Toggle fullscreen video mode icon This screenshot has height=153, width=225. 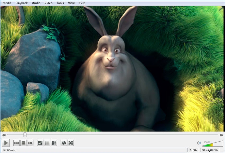(x=40, y=143)
